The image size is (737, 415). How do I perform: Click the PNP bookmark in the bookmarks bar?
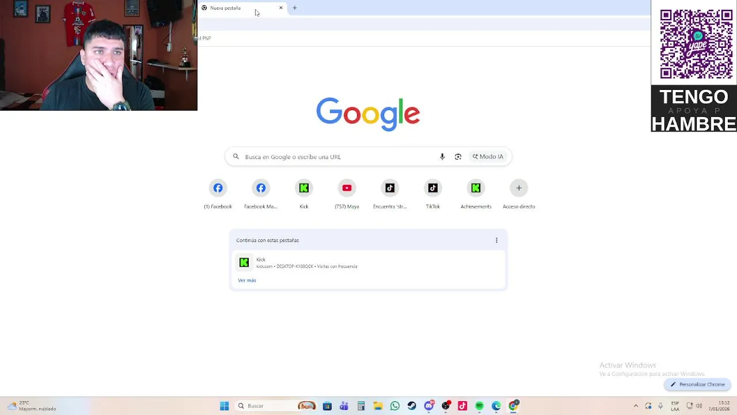click(206, 38)
